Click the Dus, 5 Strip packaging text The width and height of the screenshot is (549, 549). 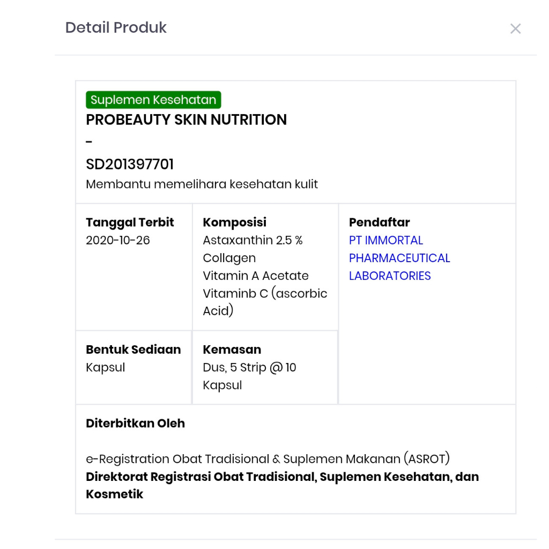249,367
